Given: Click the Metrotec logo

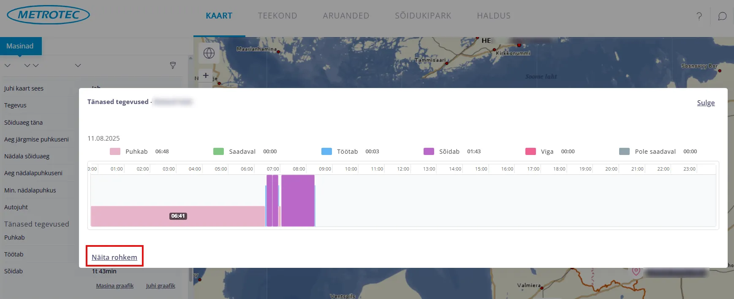Looking at the screenshot, I should (49, 15).
